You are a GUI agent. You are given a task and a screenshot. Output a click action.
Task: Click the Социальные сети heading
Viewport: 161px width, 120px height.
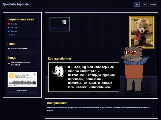coord(21,19)
